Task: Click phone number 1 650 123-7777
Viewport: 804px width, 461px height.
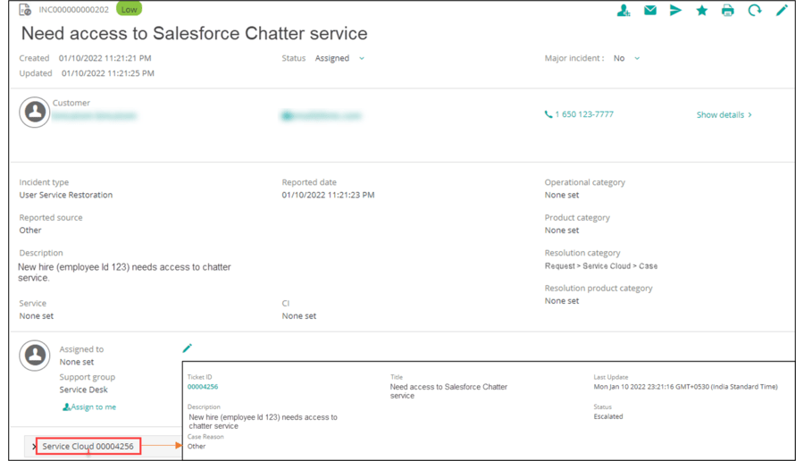Action: pos(579,114)
